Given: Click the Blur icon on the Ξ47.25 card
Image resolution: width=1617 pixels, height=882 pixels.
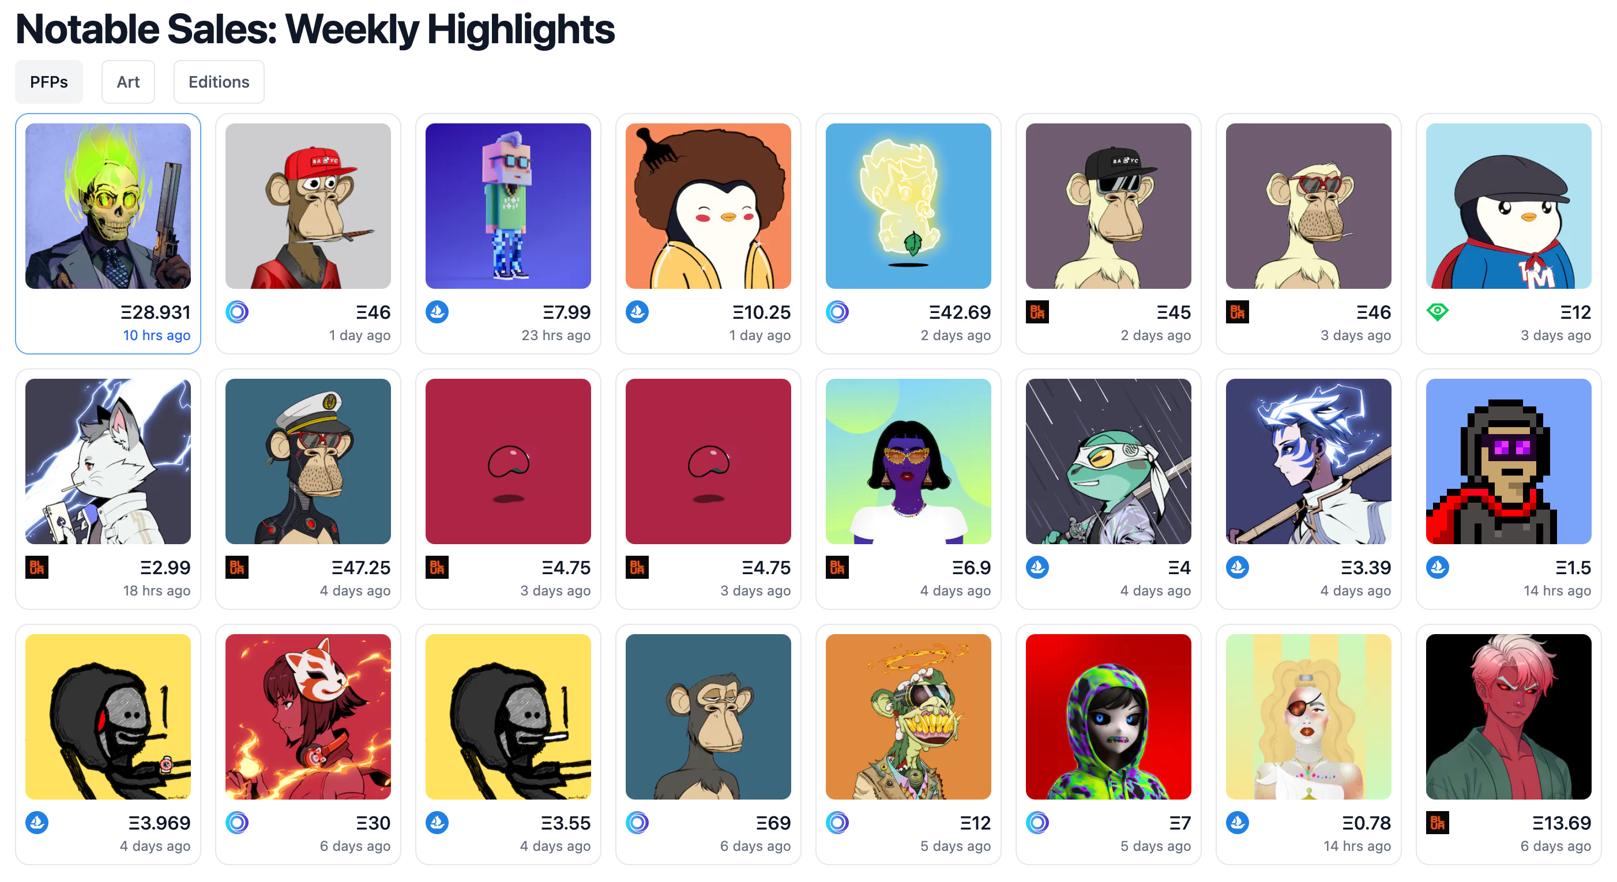Looking at the screenshot, I should point(236,567).
